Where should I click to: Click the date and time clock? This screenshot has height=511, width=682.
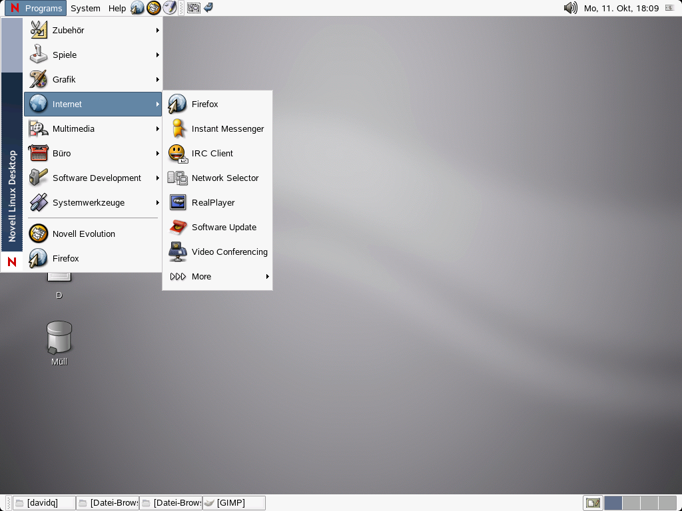[621, 8]
